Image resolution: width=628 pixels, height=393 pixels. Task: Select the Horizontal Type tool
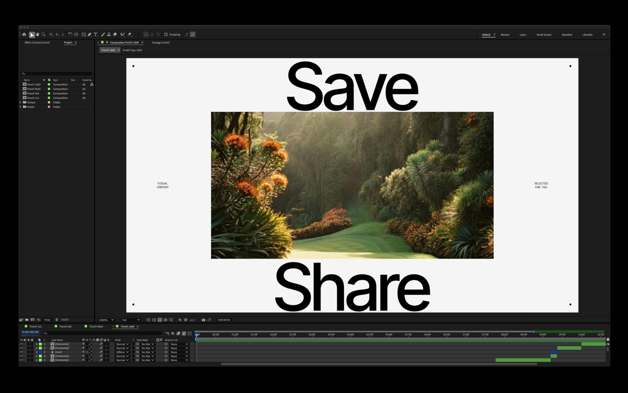[x=96, y=34]
